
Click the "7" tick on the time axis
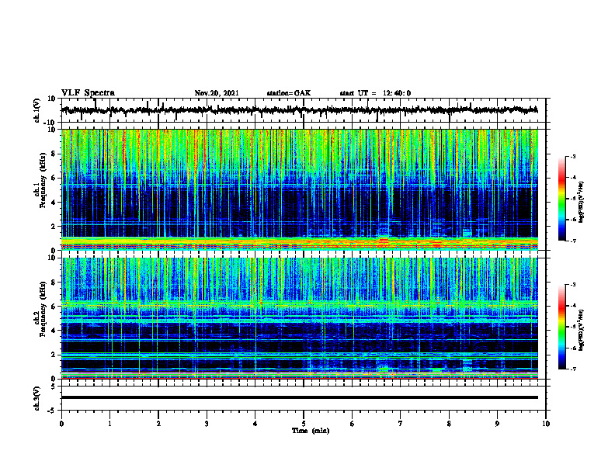[x=401, y=424]
